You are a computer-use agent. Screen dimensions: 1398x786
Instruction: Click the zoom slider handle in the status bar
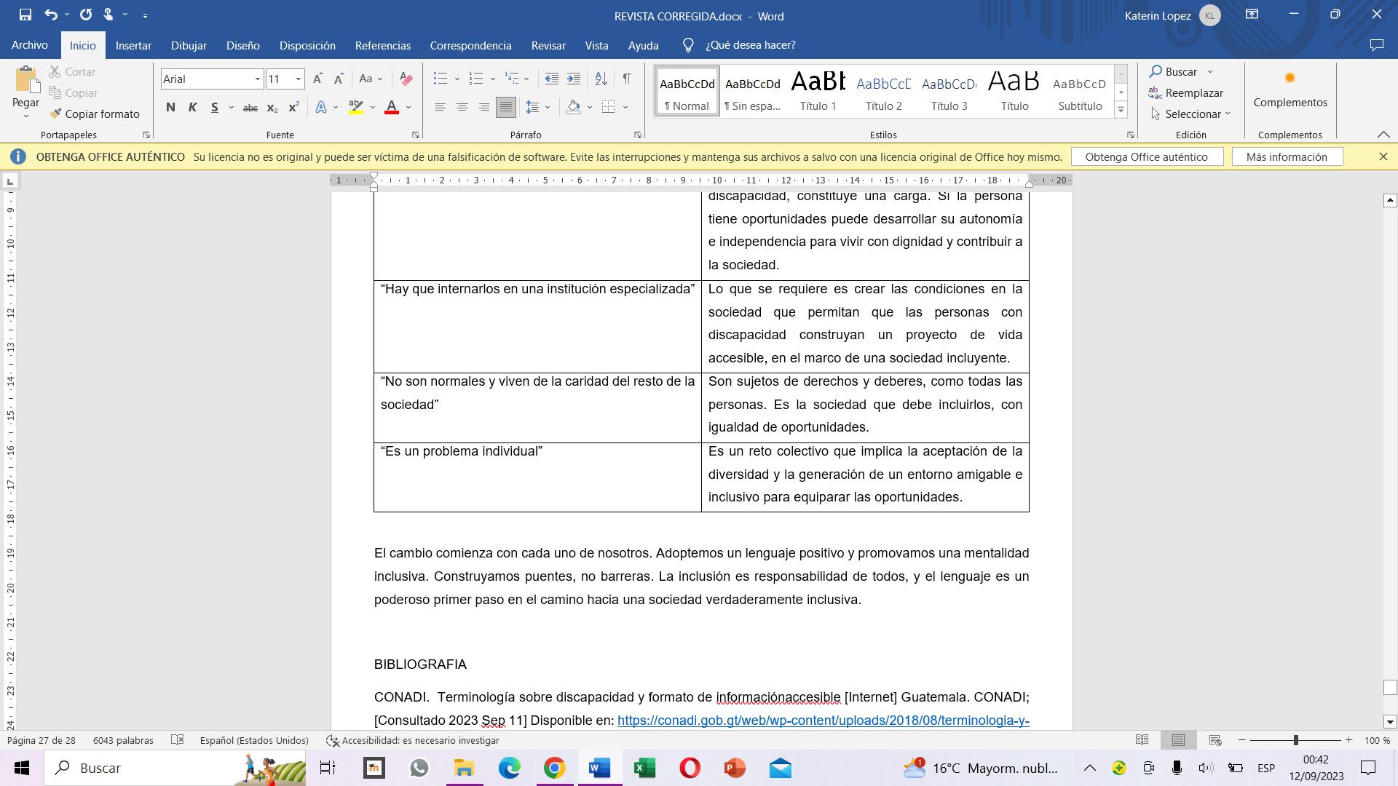pyautogui.click(x=1295, y=740)
